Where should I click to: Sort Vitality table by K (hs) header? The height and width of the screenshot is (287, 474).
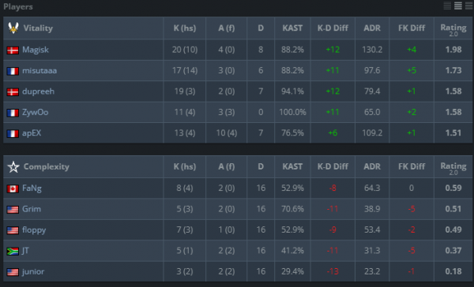point(185,28)
